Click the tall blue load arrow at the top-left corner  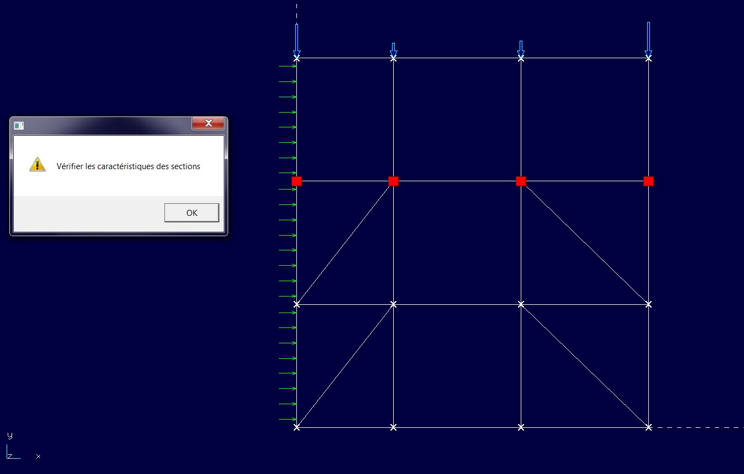tap(296, 40)
